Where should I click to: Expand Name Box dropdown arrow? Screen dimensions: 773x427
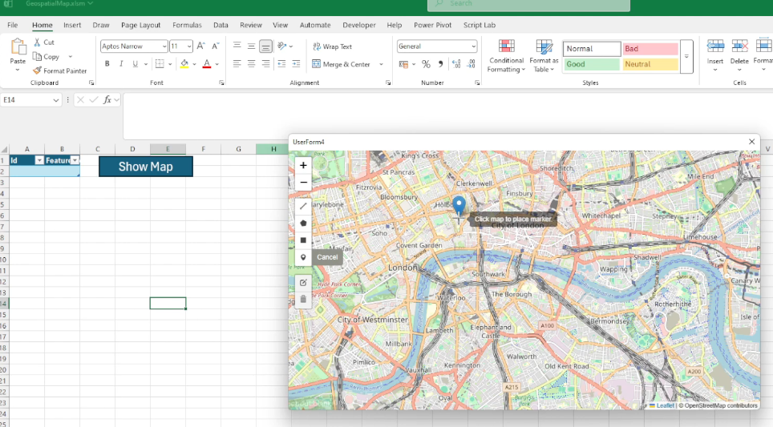55,100
